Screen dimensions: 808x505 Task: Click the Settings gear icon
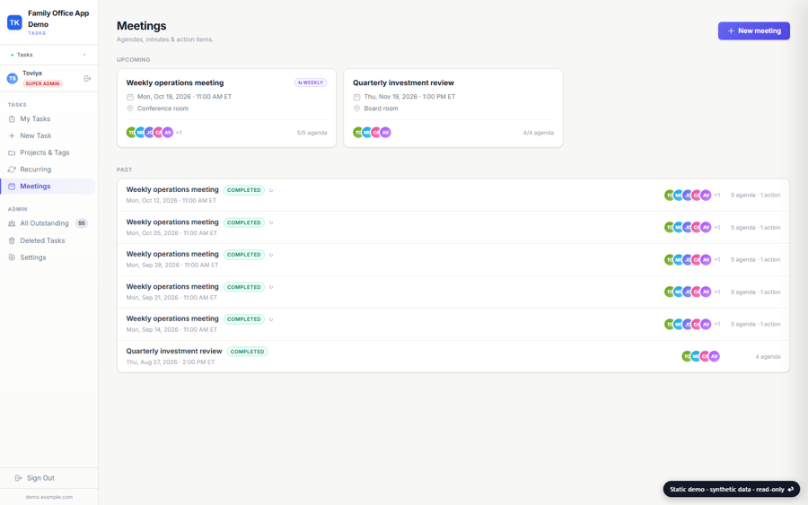click(12, 257)
